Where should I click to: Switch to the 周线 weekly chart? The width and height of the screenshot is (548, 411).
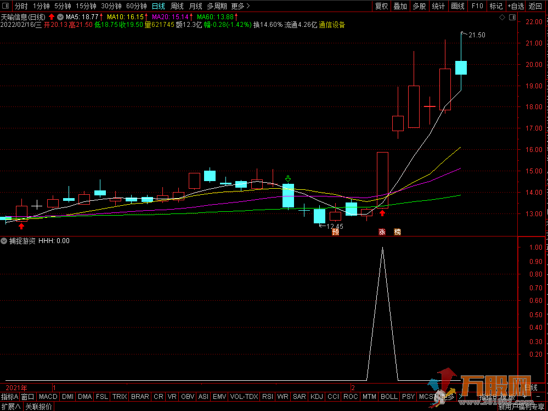coord(177,6)
